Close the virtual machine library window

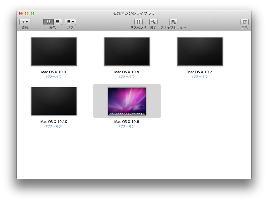point(21,13)
